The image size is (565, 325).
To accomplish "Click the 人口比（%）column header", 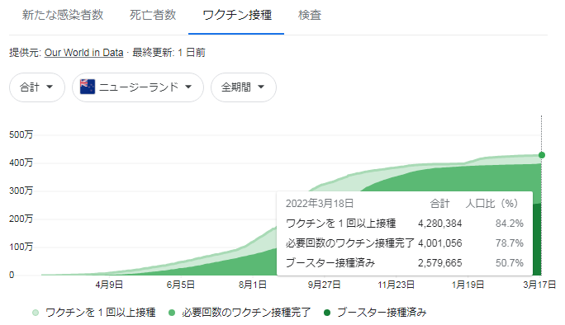I will tap(491, 204).
